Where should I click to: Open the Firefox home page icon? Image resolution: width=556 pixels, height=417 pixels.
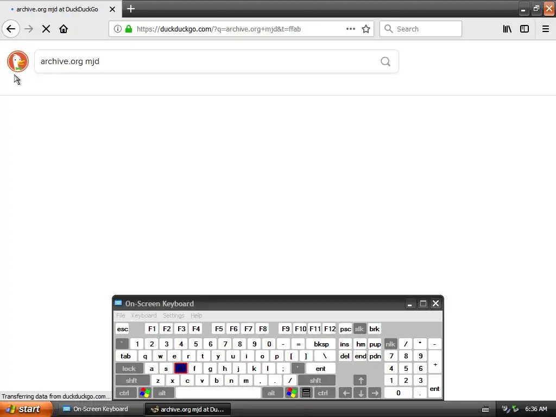[64, 29]
